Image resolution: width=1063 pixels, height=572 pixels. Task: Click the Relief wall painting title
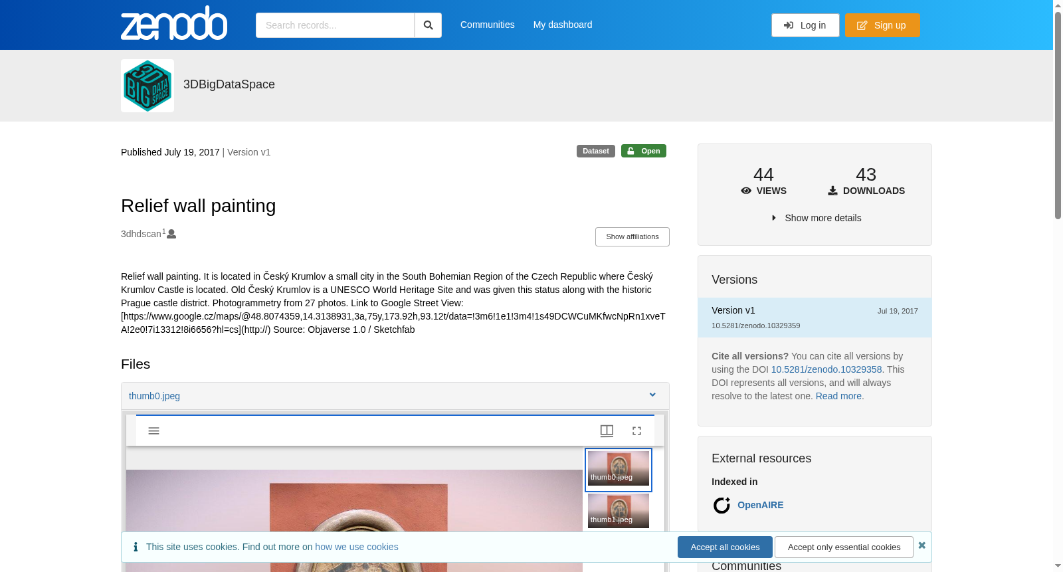coord(198,206)
